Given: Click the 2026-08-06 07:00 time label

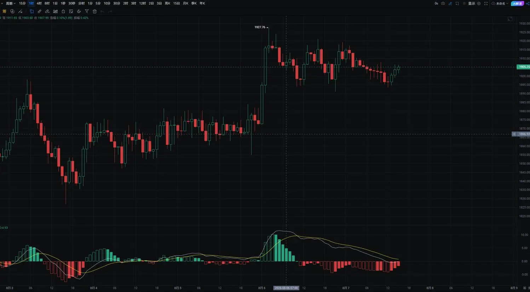Looking at the screenshot, I should click(x=286, y=288).
